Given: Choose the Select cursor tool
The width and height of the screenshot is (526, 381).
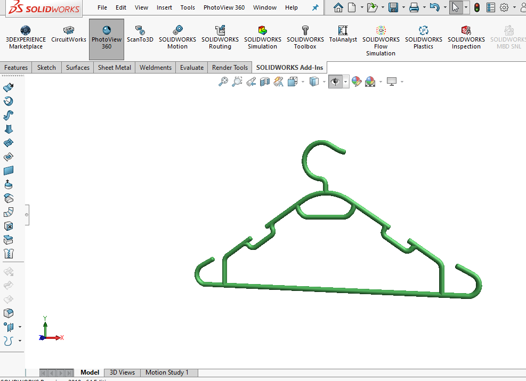Looking at the screenshot, I should (x=456, y=7).
